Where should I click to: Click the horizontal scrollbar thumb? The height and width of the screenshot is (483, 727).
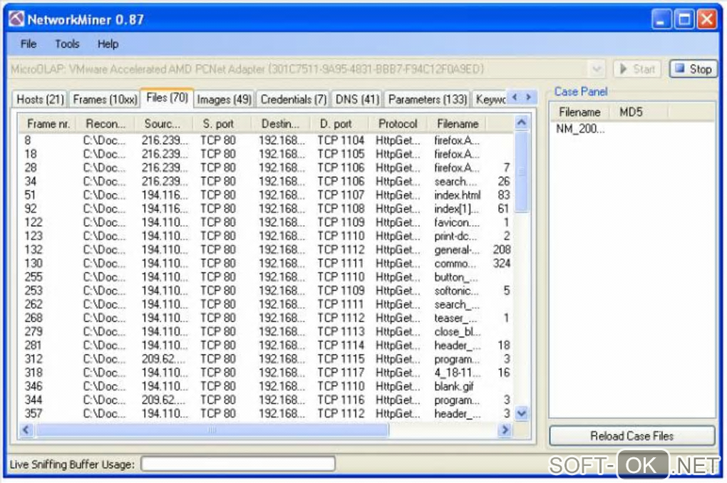pos(212,430)
